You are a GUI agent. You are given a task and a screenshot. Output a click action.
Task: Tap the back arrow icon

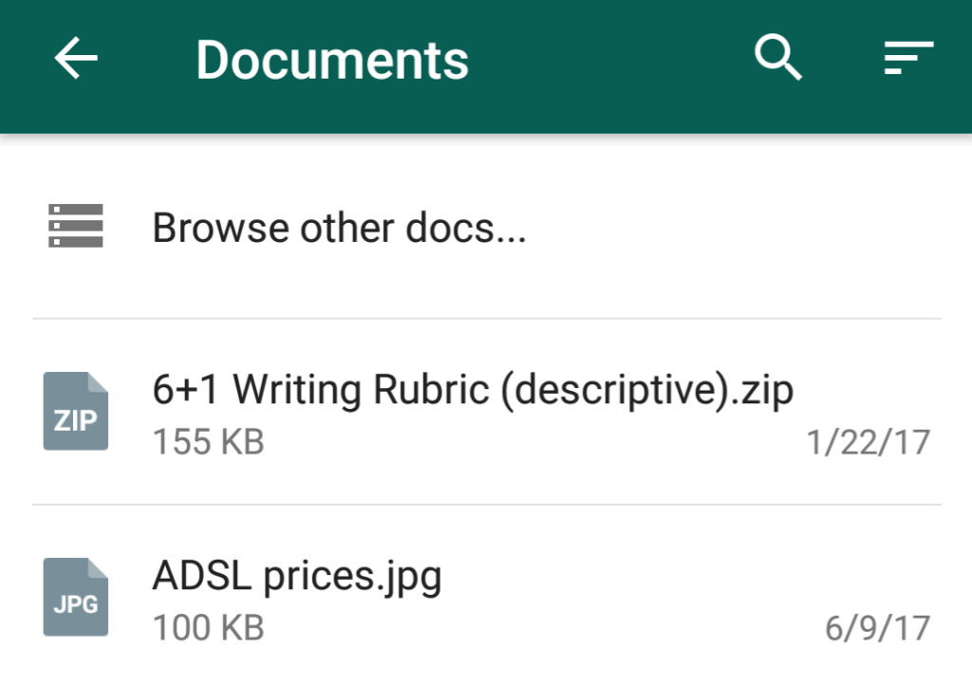(x=76, y=58)
